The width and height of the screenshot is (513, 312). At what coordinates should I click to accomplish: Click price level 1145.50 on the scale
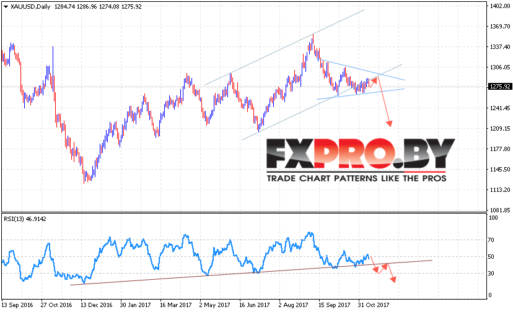(x=500, y=169)
